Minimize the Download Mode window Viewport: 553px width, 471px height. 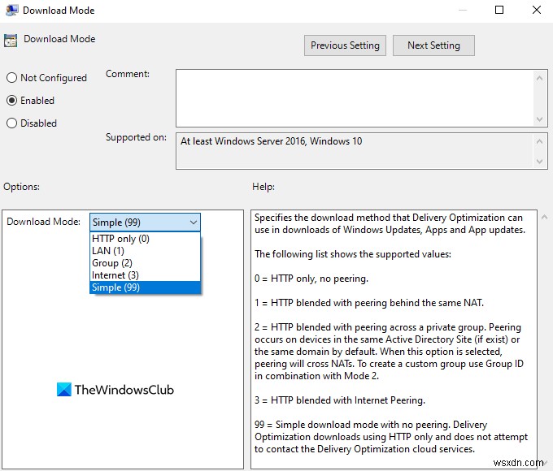tap(463, 10)
